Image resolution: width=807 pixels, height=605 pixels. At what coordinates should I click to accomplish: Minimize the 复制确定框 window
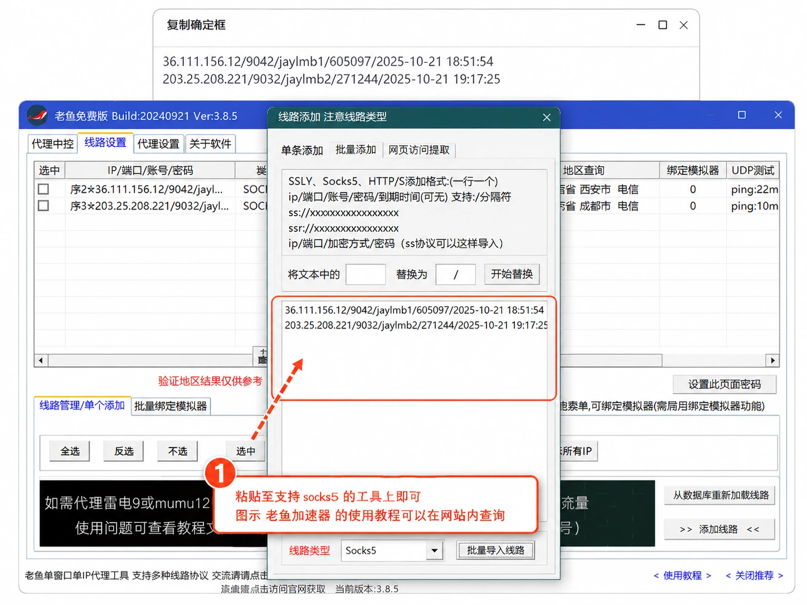coord(641,25)
